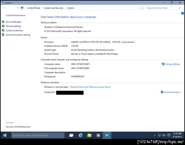
Task: Click the shield icon beside Device Manager
Action: click(x=3, y=22)
